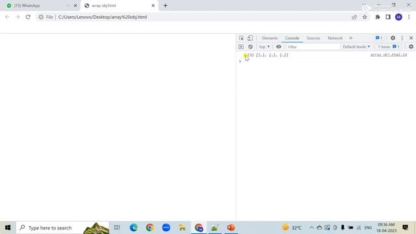Viewport: 416px width, 234px height.
Task: Clear the console
Action: coord(250,47)
